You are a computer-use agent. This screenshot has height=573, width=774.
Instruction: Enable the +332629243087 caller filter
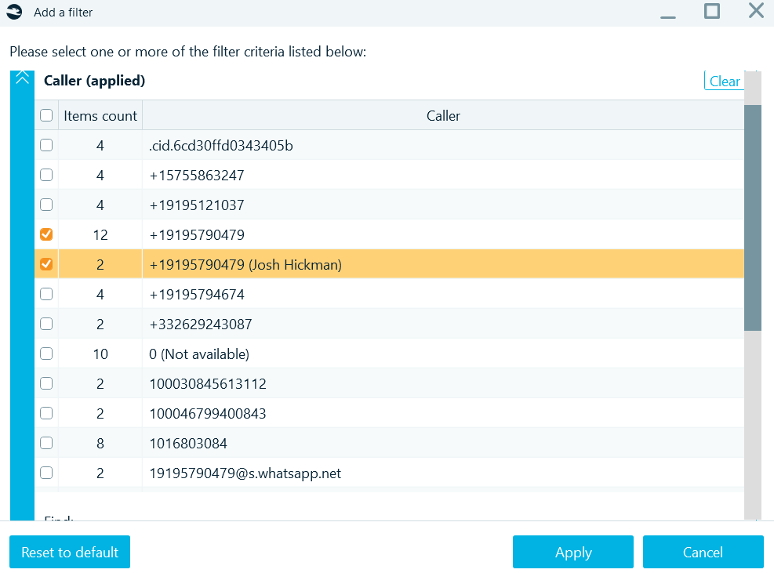tap(45, 323)
